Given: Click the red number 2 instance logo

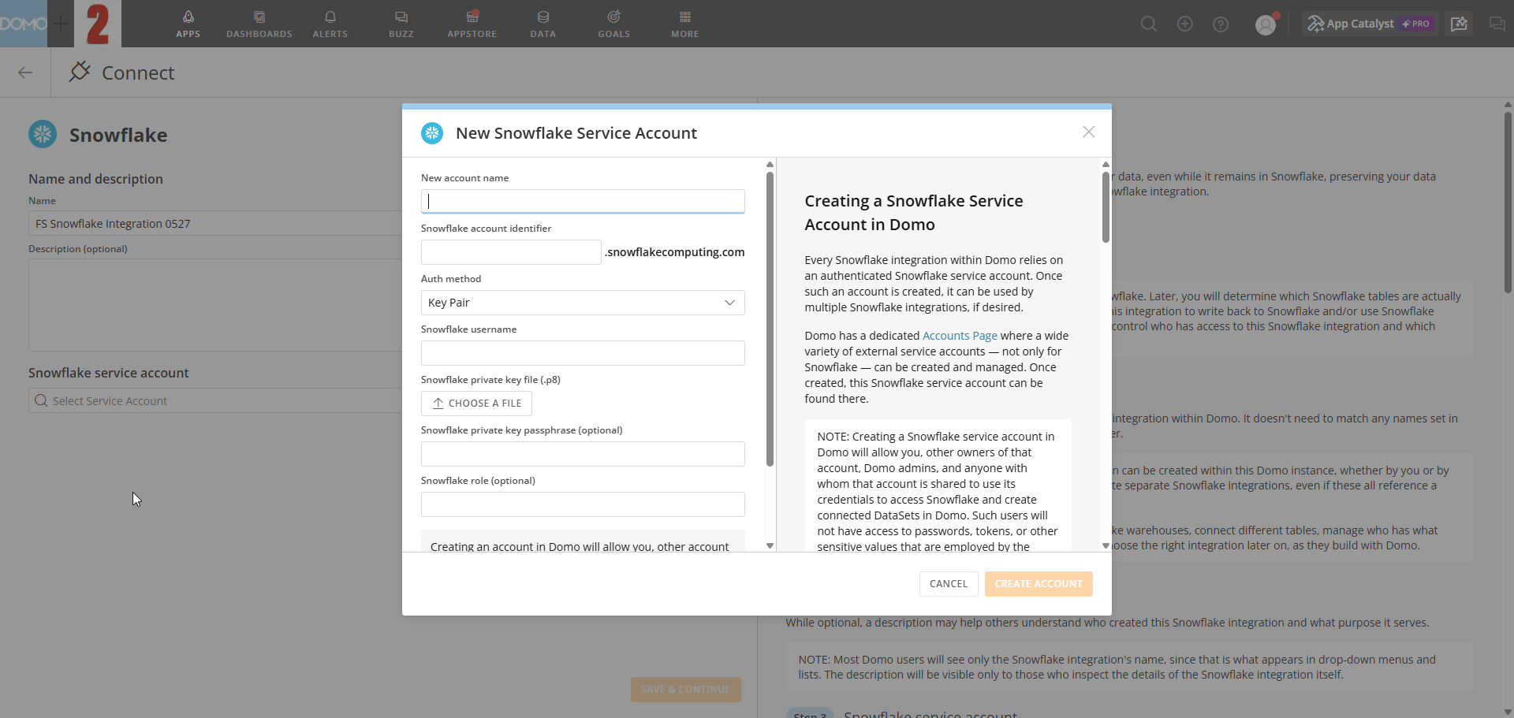Looking at the screenshot, I should [x=98, y=24].
